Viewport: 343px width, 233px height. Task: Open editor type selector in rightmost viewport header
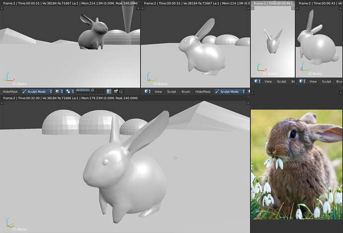[x=302, y=81]
